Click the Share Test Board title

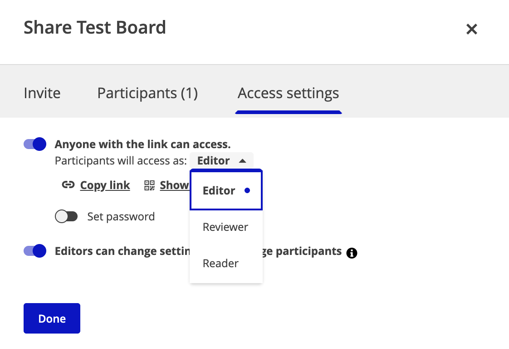click(95, 28)
